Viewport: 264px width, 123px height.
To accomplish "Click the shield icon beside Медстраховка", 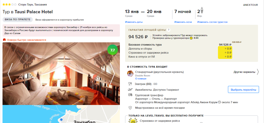I will [130, 108].
